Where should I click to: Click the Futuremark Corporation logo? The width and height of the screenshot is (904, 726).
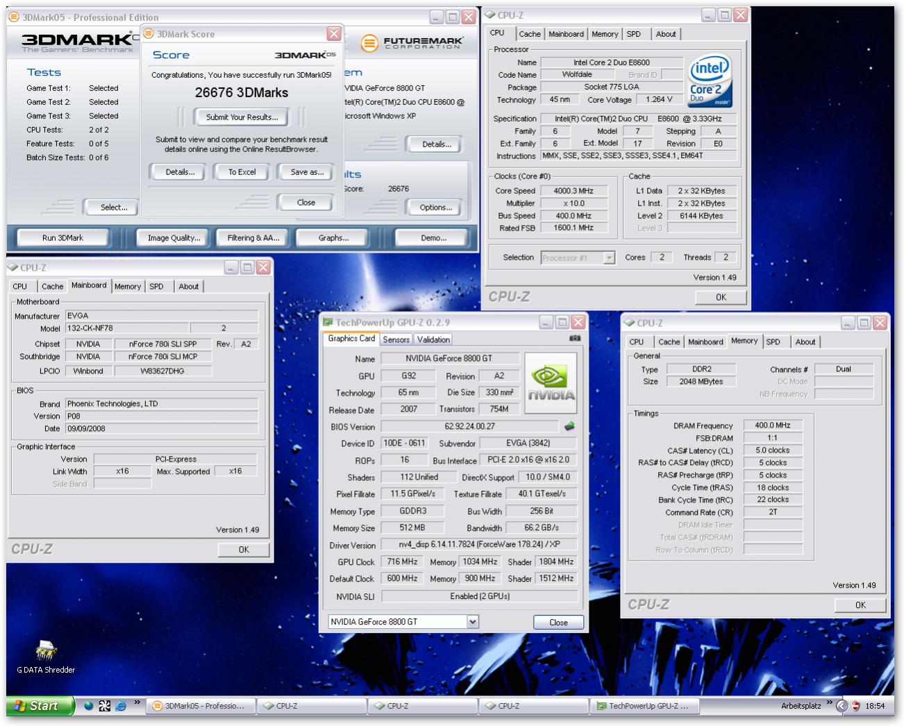412,43
